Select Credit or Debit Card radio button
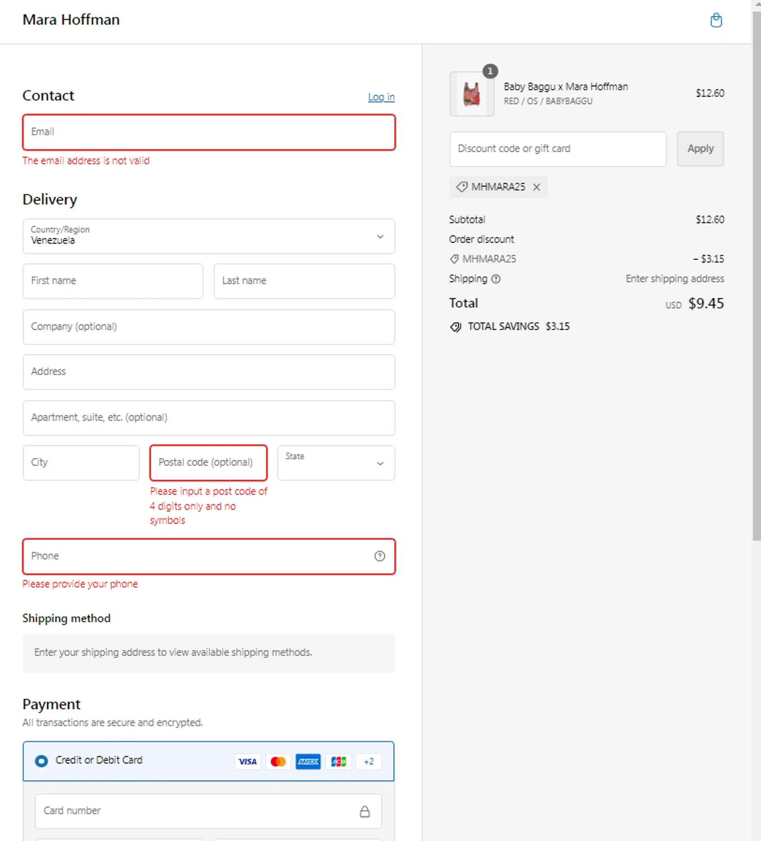This screenshot has height=841, width=761. [41, 761]
